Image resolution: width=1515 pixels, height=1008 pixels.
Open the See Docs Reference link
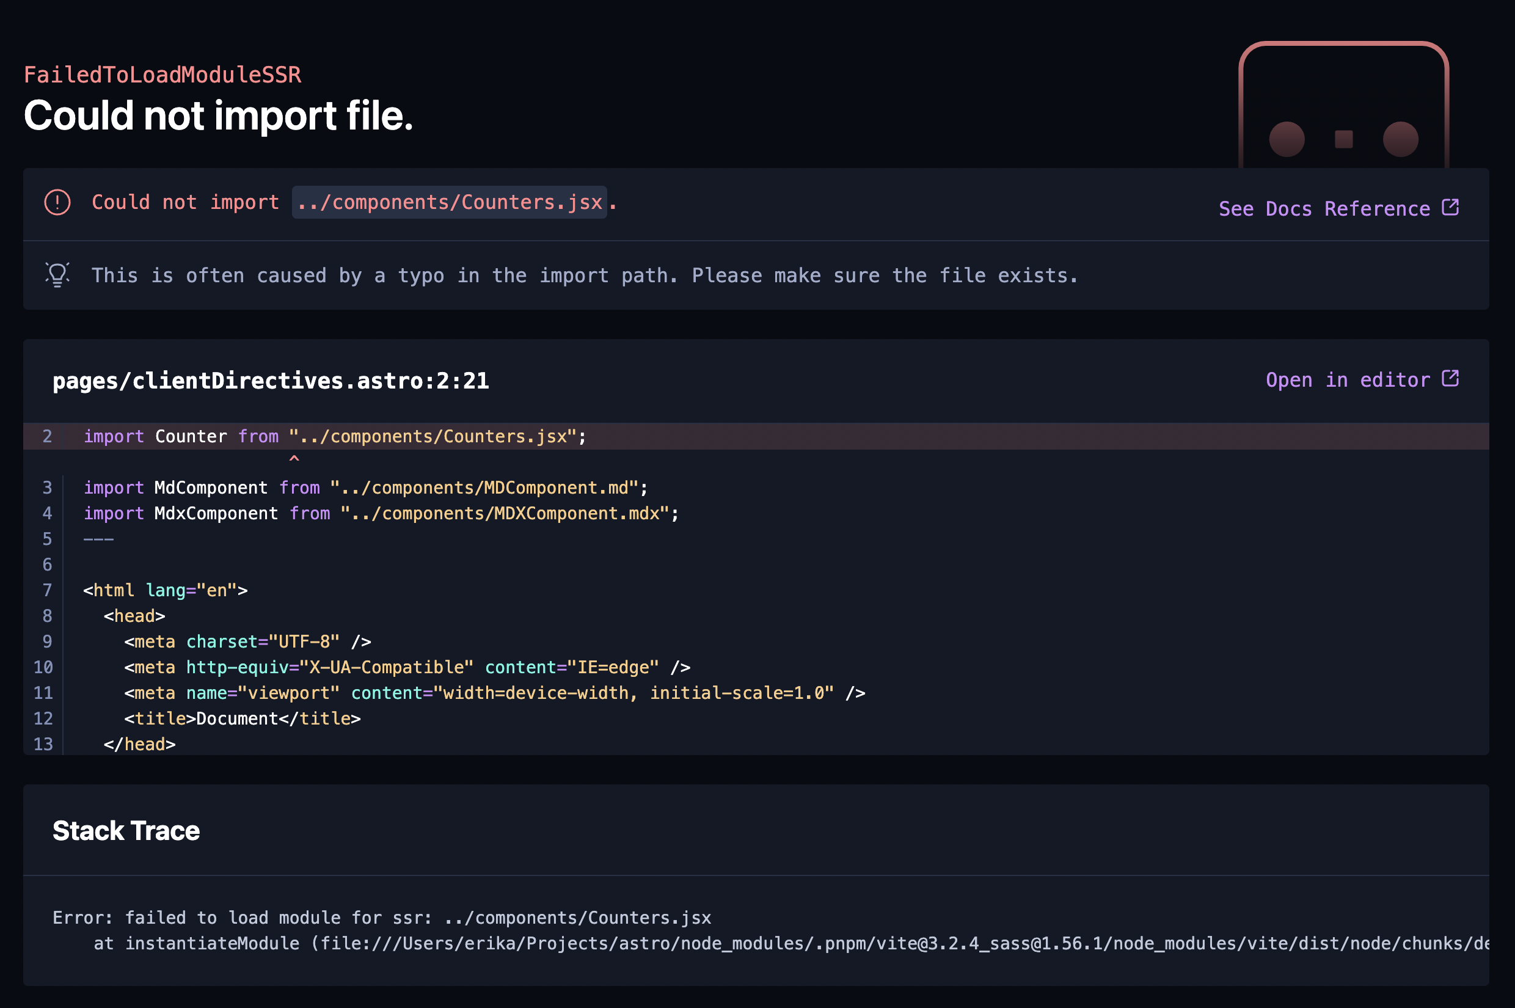tap(1324, 208)
